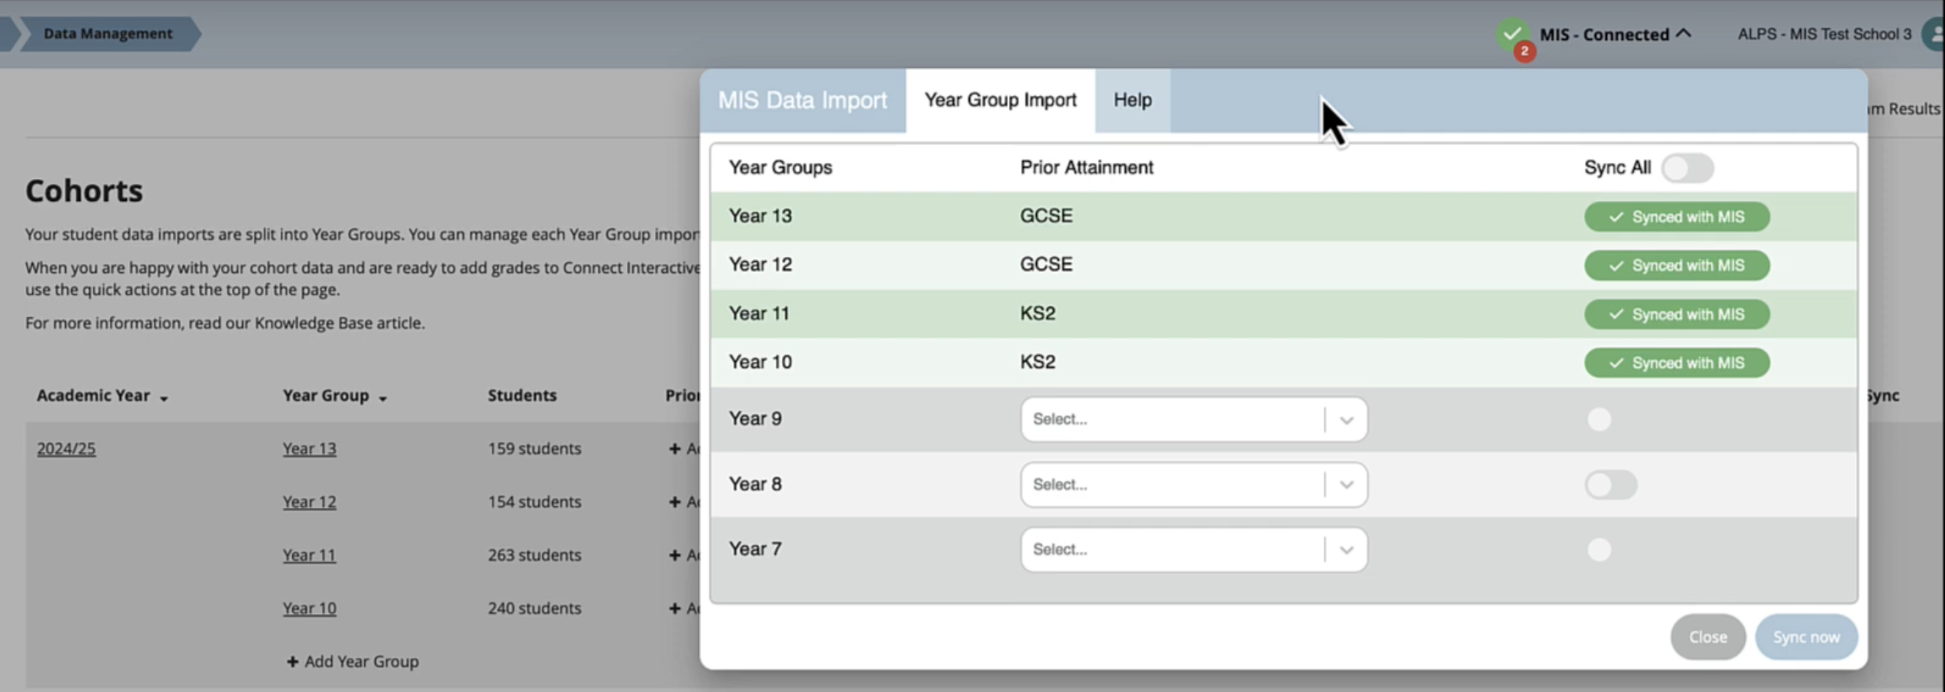Open the Help tab
This screenshot has width=1945, height=692.
click(x=1132, y=100)
